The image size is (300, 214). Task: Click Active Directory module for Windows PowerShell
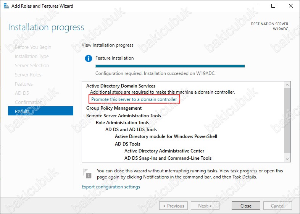click(166, 136)
